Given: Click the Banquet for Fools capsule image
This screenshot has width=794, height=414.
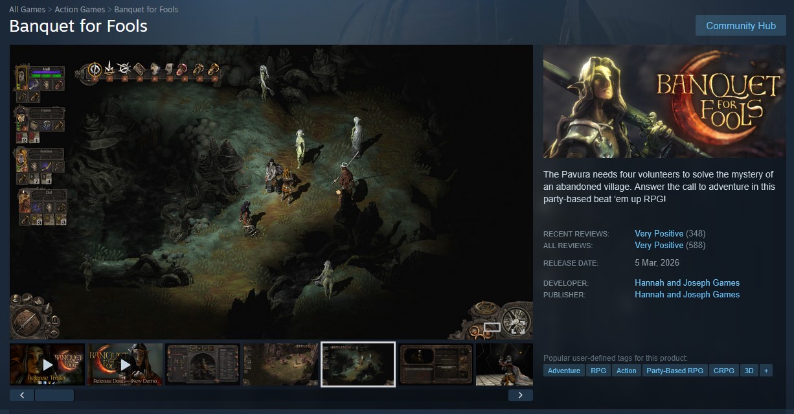Looking at the screenshot, I should (664, 102).
